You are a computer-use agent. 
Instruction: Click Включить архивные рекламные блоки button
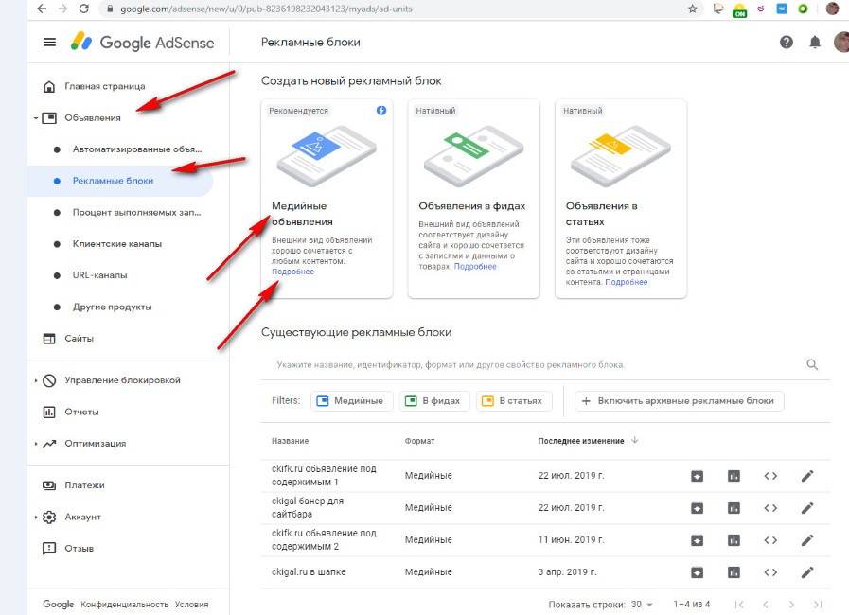(679, 401)
